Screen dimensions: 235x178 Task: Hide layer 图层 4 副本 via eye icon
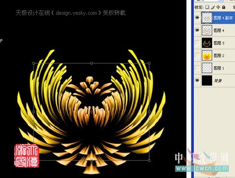pos(197,18)
